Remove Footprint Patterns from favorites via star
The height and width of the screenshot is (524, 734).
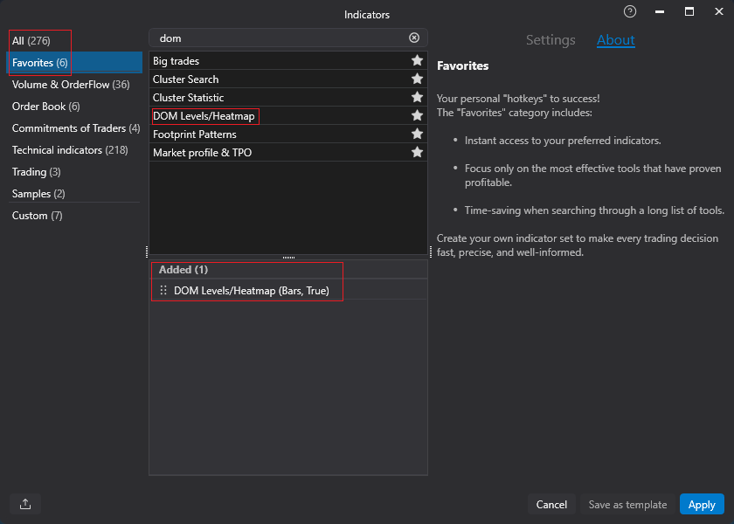point(417,134)
